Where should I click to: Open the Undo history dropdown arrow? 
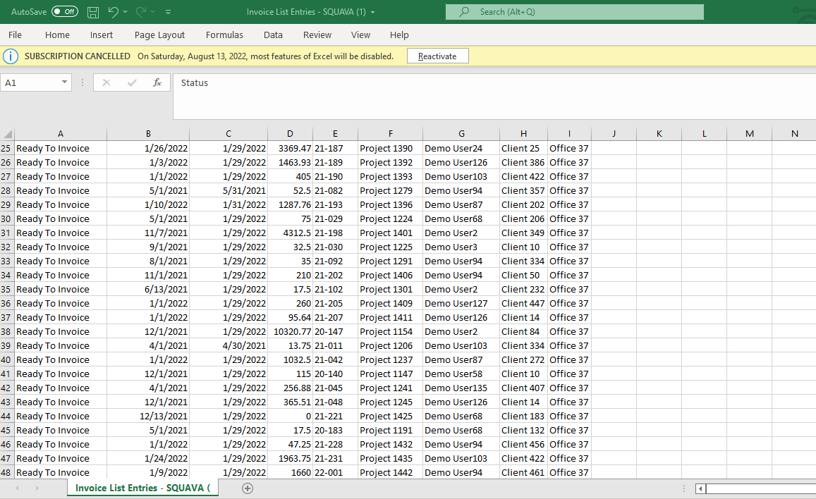click(x=126, y=11)
